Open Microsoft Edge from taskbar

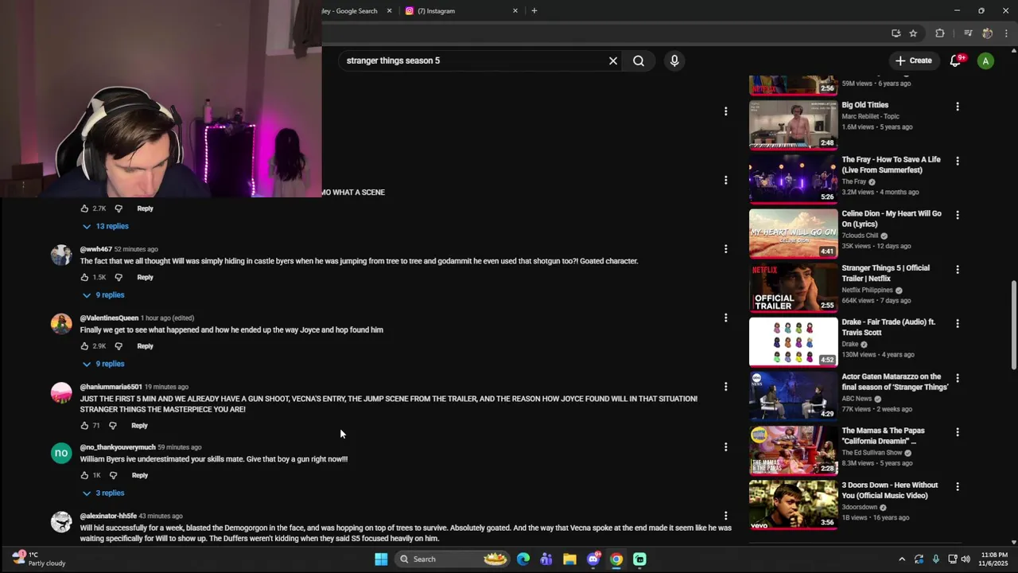[x=523, y=559]
